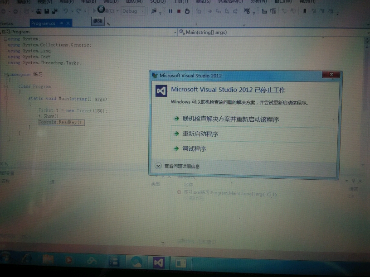The image size is (370, 277).
Task: Click the Open File toolbar icon
Action: point(39,11)
